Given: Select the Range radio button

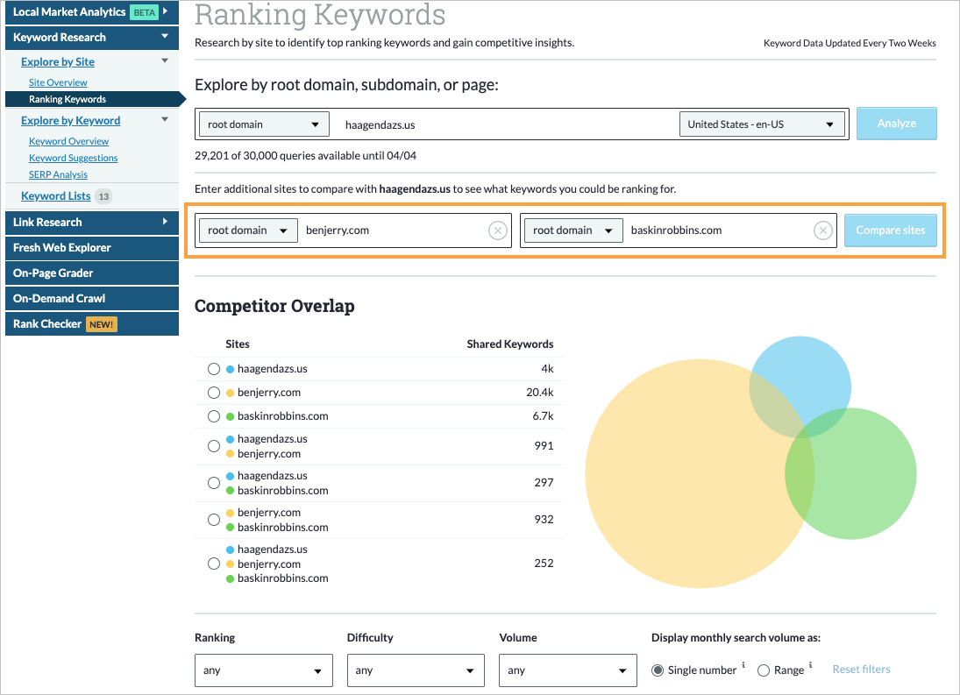Looking at the screenshot, I should point(764,670).
